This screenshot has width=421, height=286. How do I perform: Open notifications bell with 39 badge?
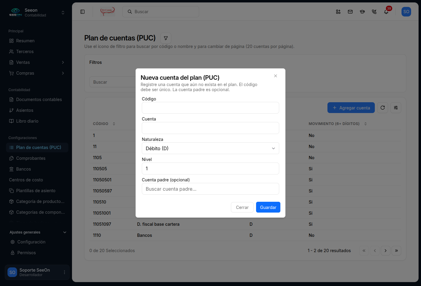pyautogui.click(x=386, y=12)
